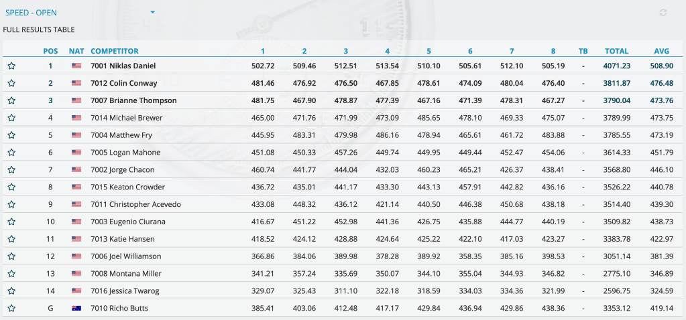Screen dimensions: 686x320
Task: Click the US flag beside Niklas Daniel
Action: click(76, 66)
